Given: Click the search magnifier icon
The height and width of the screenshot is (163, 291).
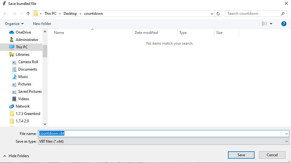Looking at the screenshot, I should 283,14.
